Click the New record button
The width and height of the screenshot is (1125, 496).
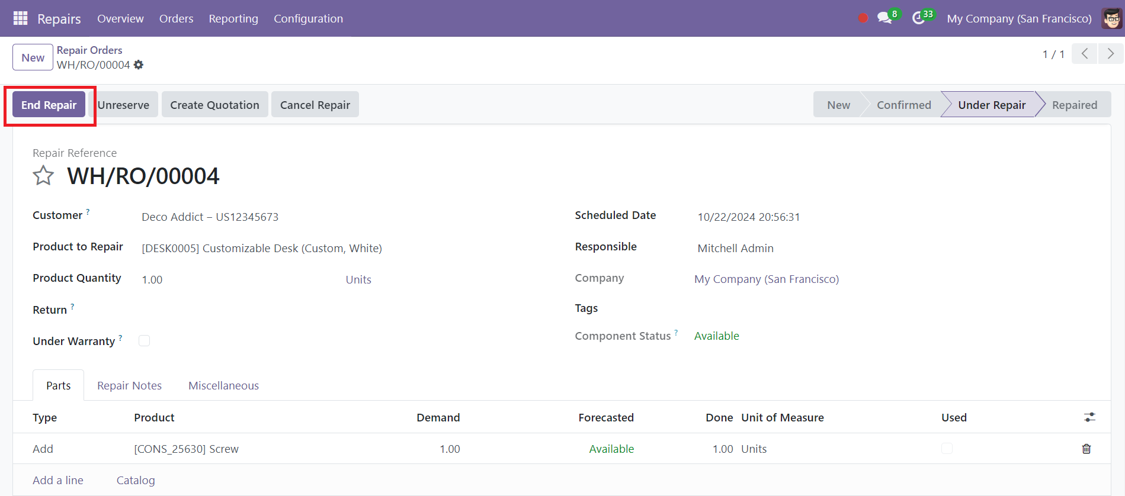tap(33, 57)
